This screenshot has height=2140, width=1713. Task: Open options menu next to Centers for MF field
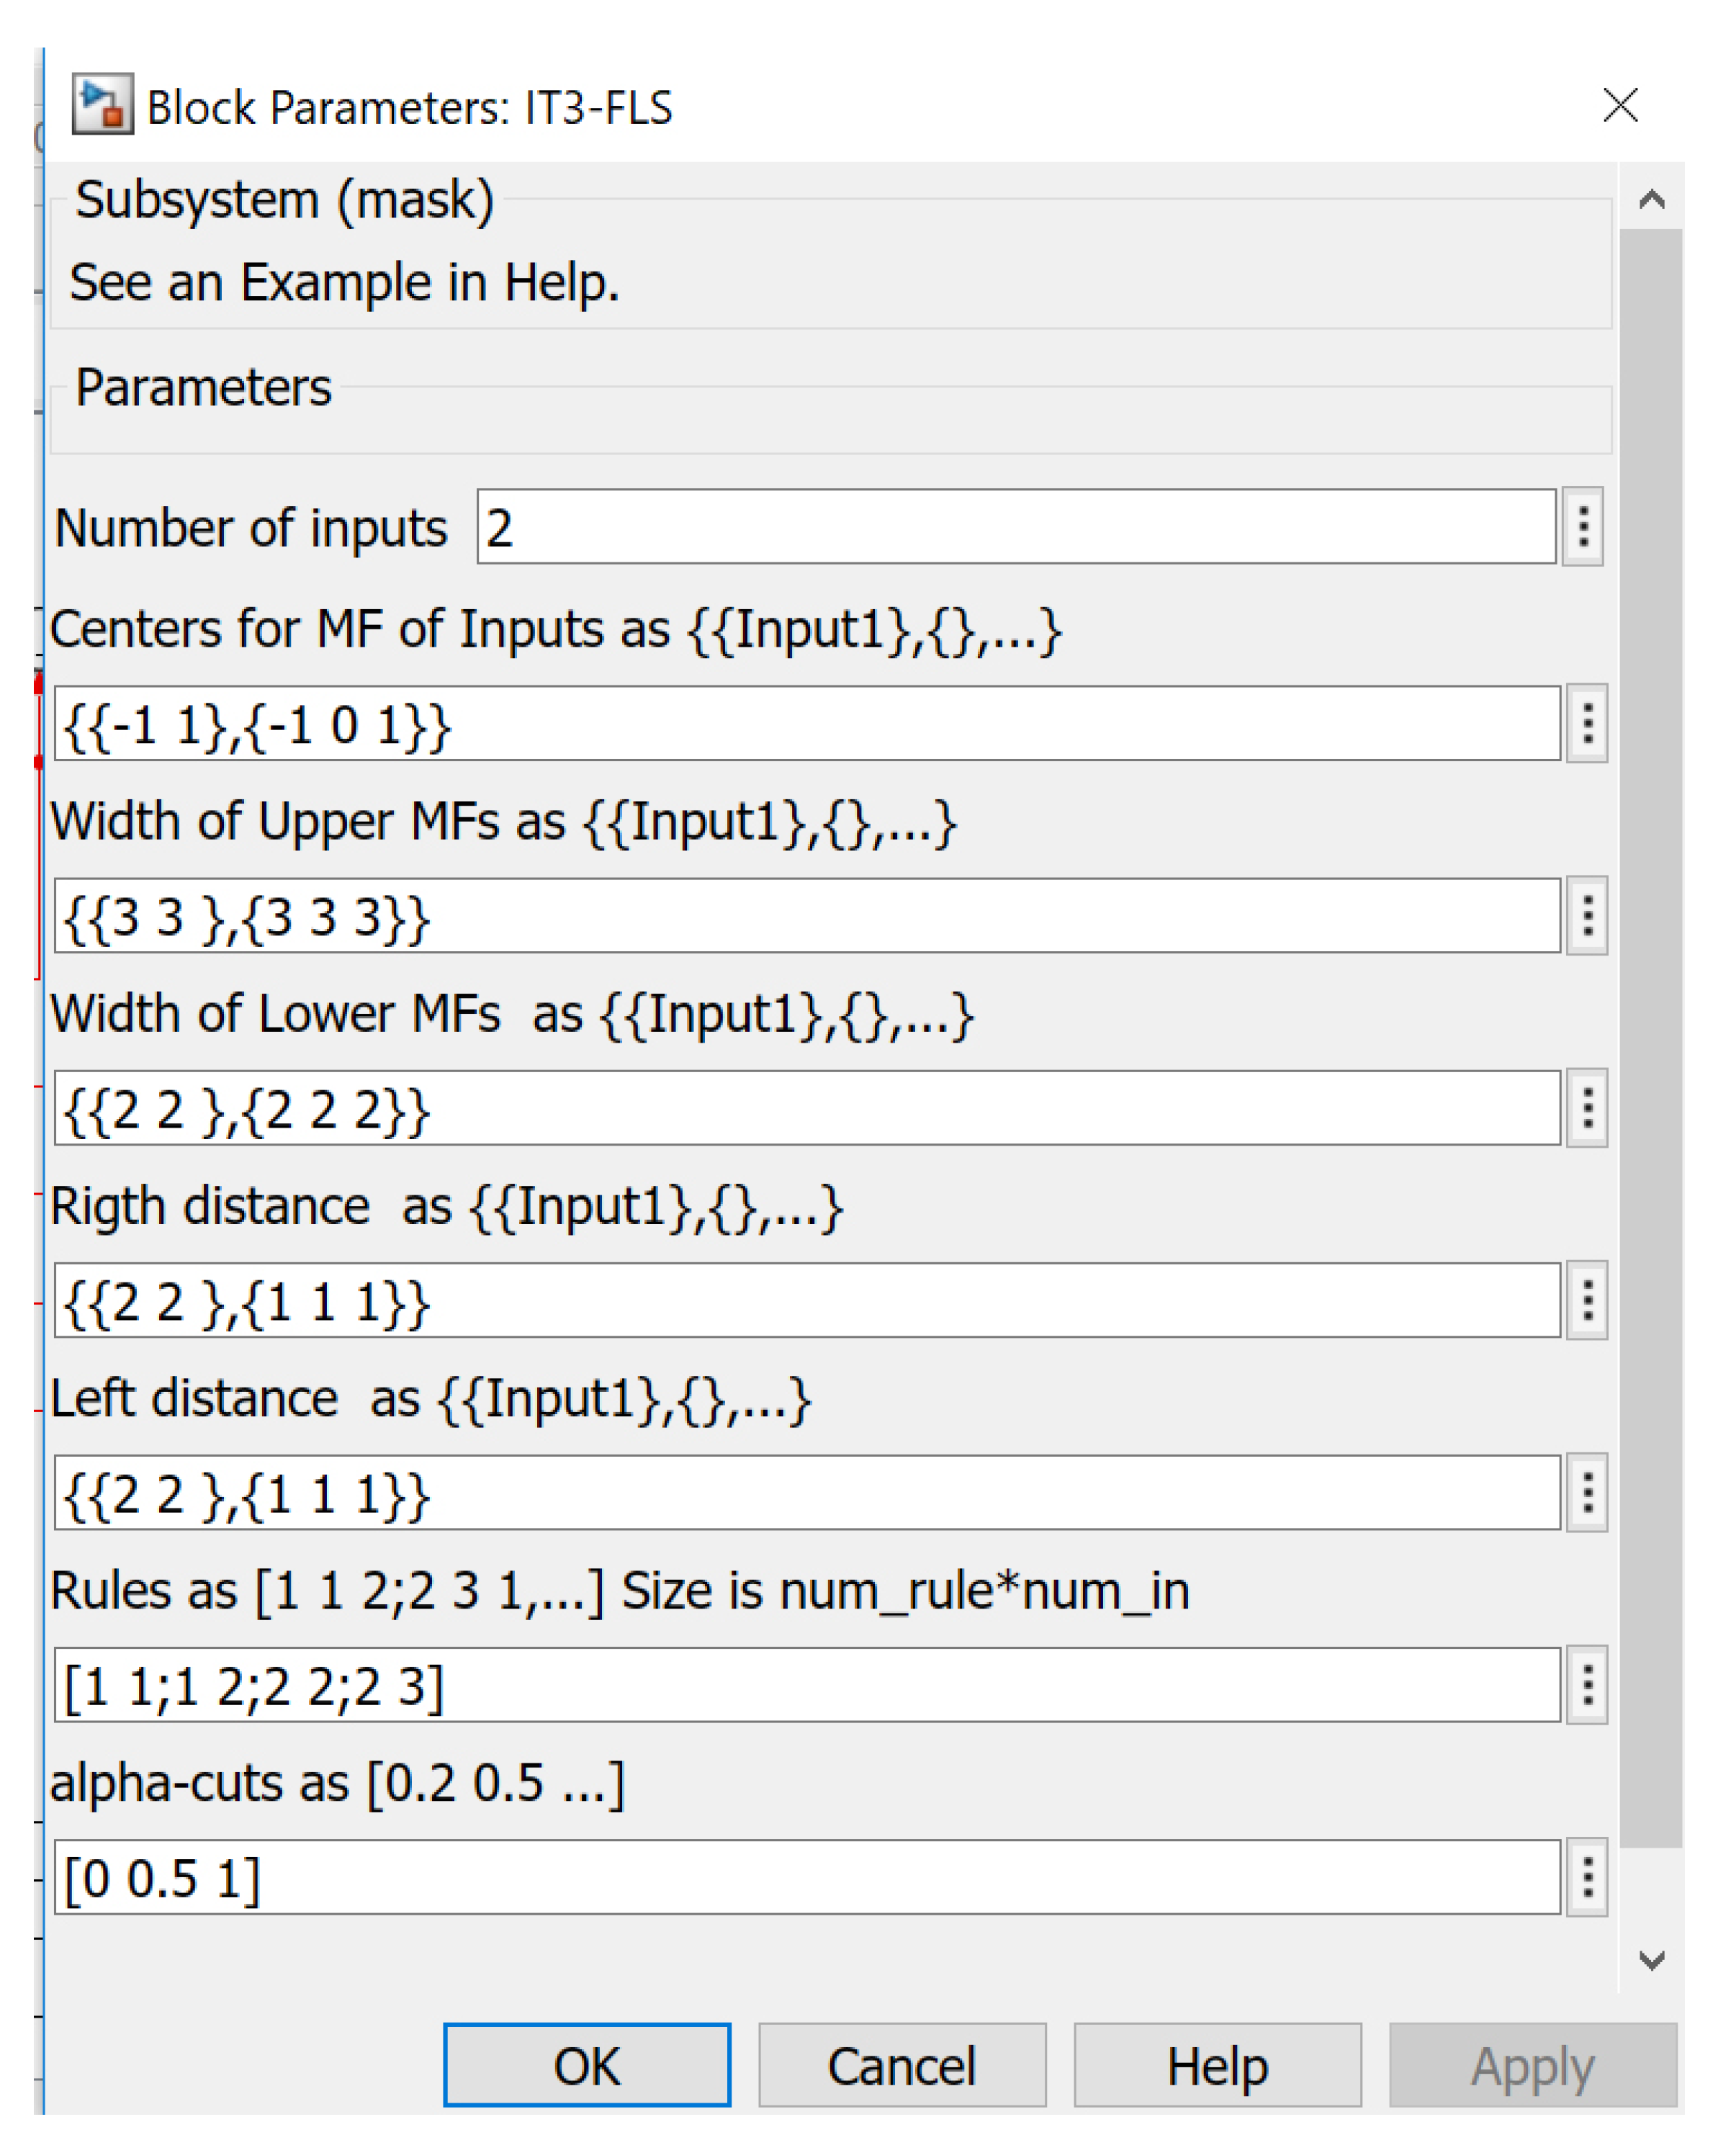pyautogui.click(x=1586, y=723)
